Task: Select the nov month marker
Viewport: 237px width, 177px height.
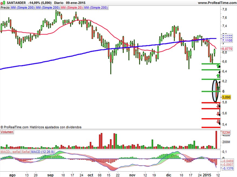Action: click(x=132, y=175)
